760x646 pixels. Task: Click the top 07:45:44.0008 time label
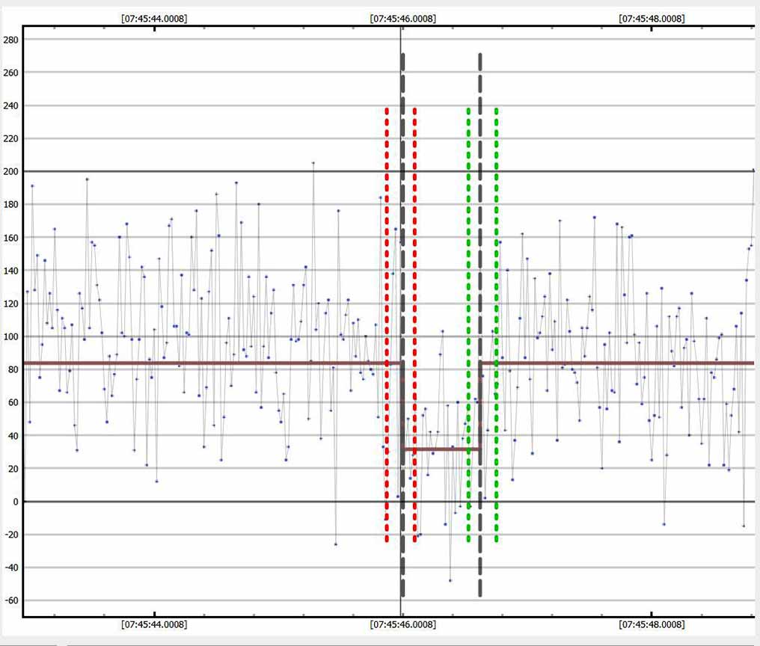[154, 19]
